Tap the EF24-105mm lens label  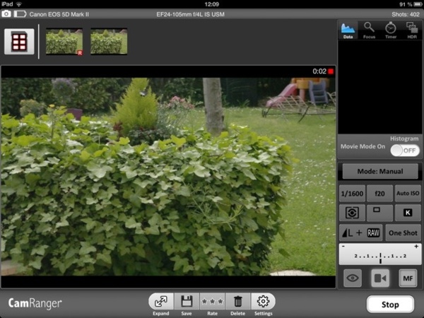click(190, 14)
